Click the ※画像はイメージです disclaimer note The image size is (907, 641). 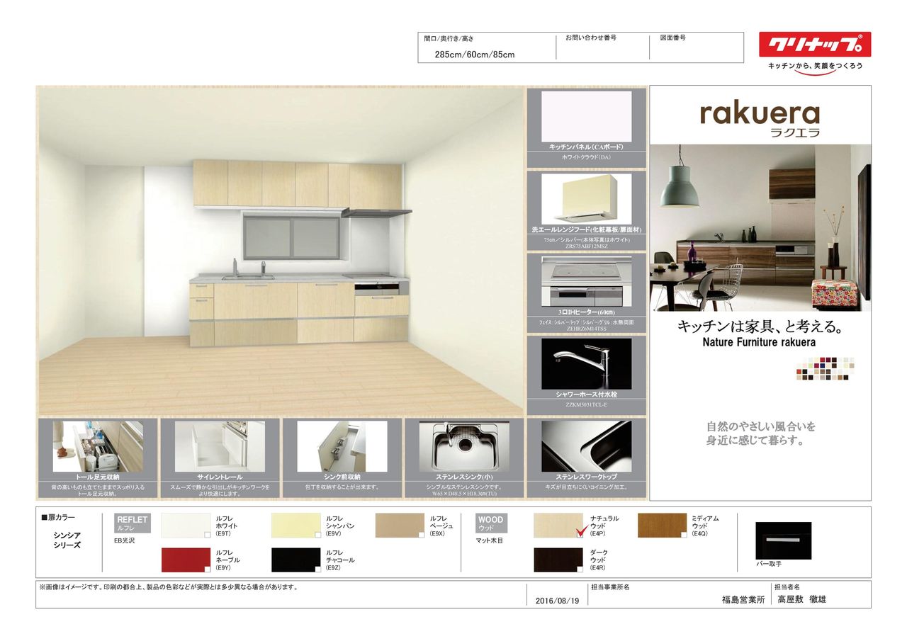coord(169,587)
